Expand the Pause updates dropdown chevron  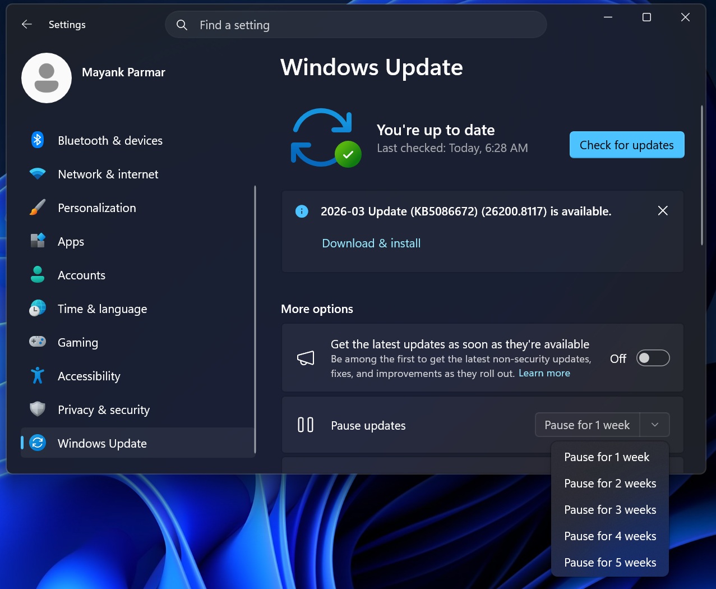coord(654,425)
